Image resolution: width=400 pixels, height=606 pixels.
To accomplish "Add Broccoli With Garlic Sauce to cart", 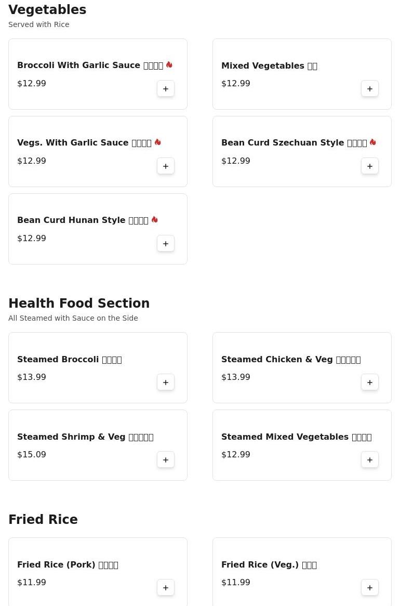I will tap(166, 89).
